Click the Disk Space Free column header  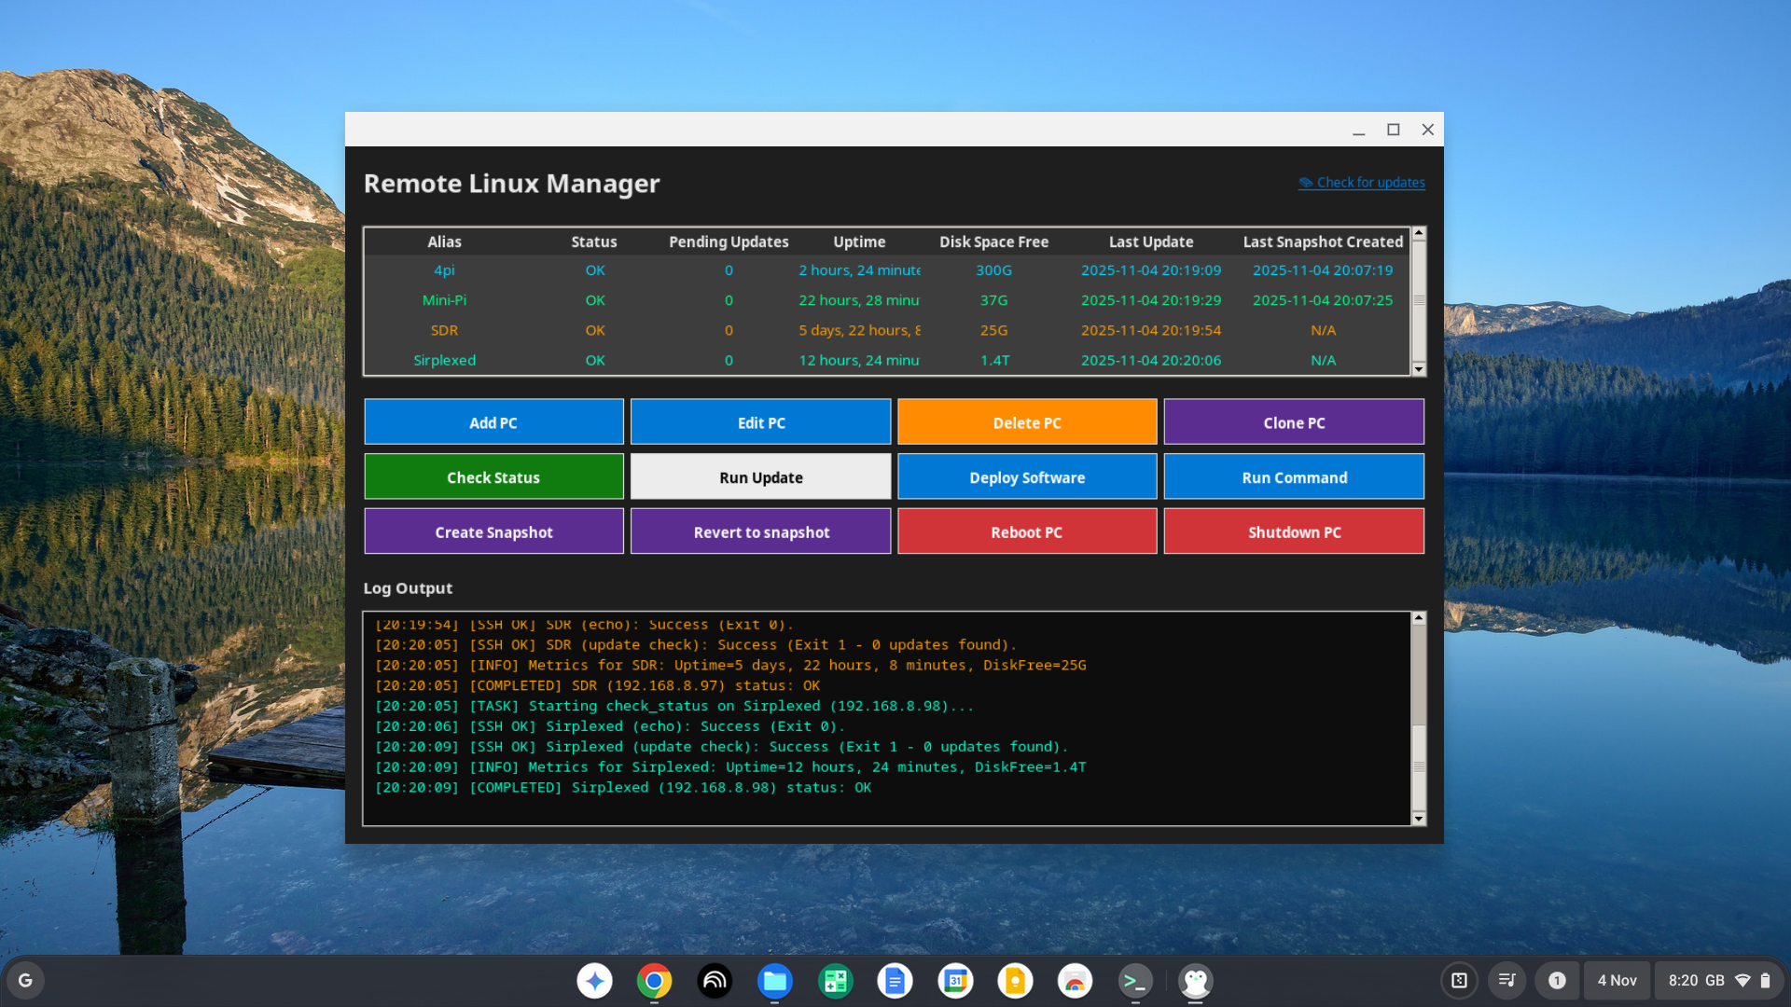tap(993, 241)
